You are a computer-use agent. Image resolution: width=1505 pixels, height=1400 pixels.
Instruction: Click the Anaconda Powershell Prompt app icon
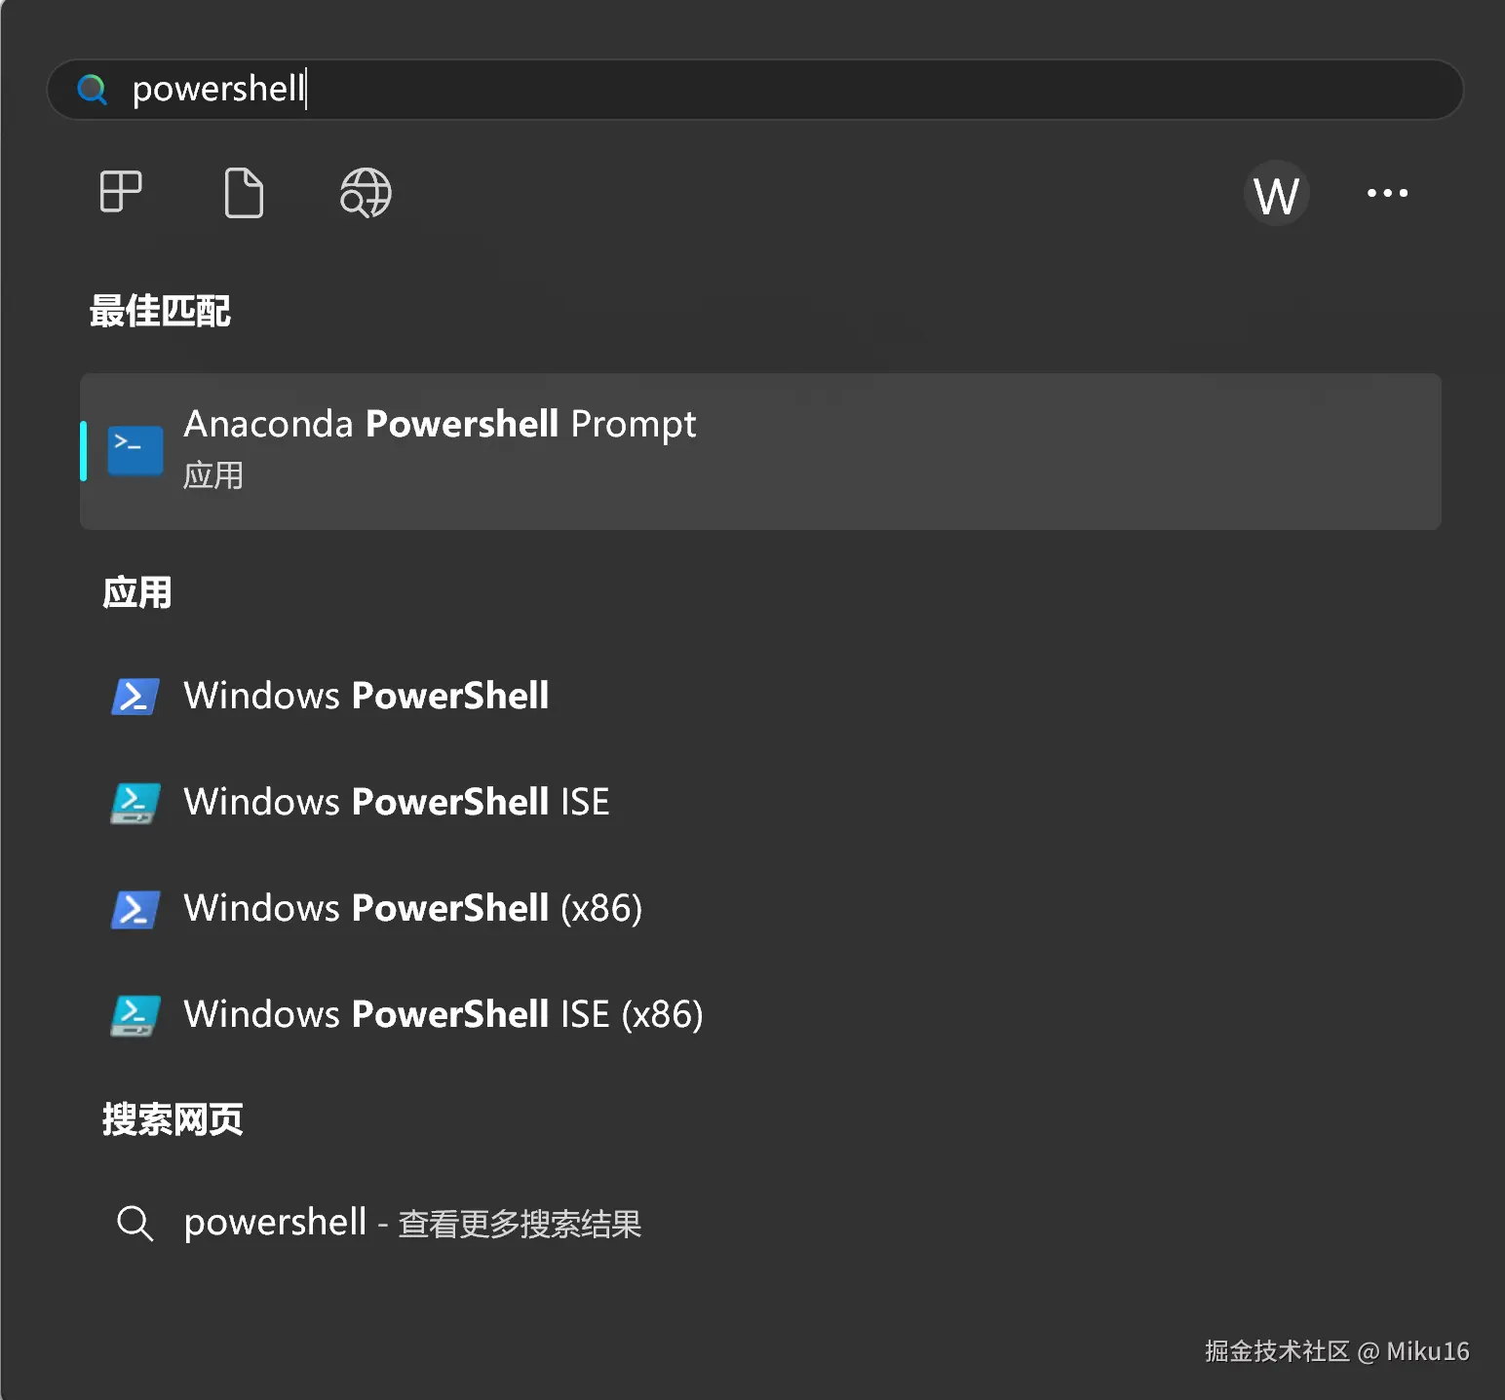[x=135, y=451]
